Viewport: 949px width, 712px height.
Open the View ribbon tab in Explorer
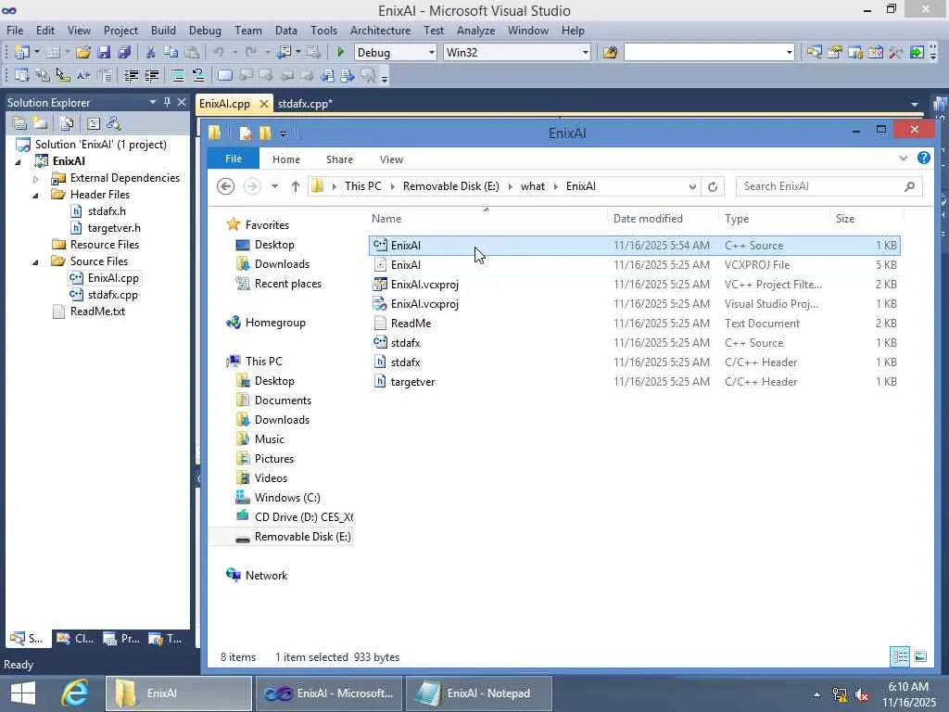click(392, 159)
